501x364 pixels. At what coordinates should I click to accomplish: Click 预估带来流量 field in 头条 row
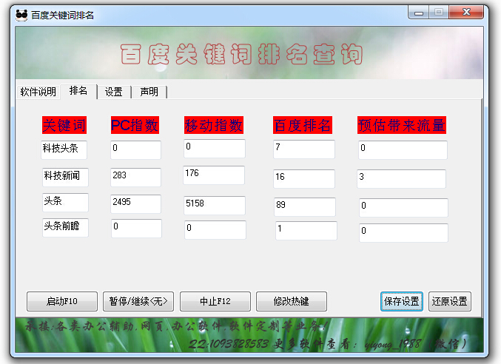tap(403, 208)
